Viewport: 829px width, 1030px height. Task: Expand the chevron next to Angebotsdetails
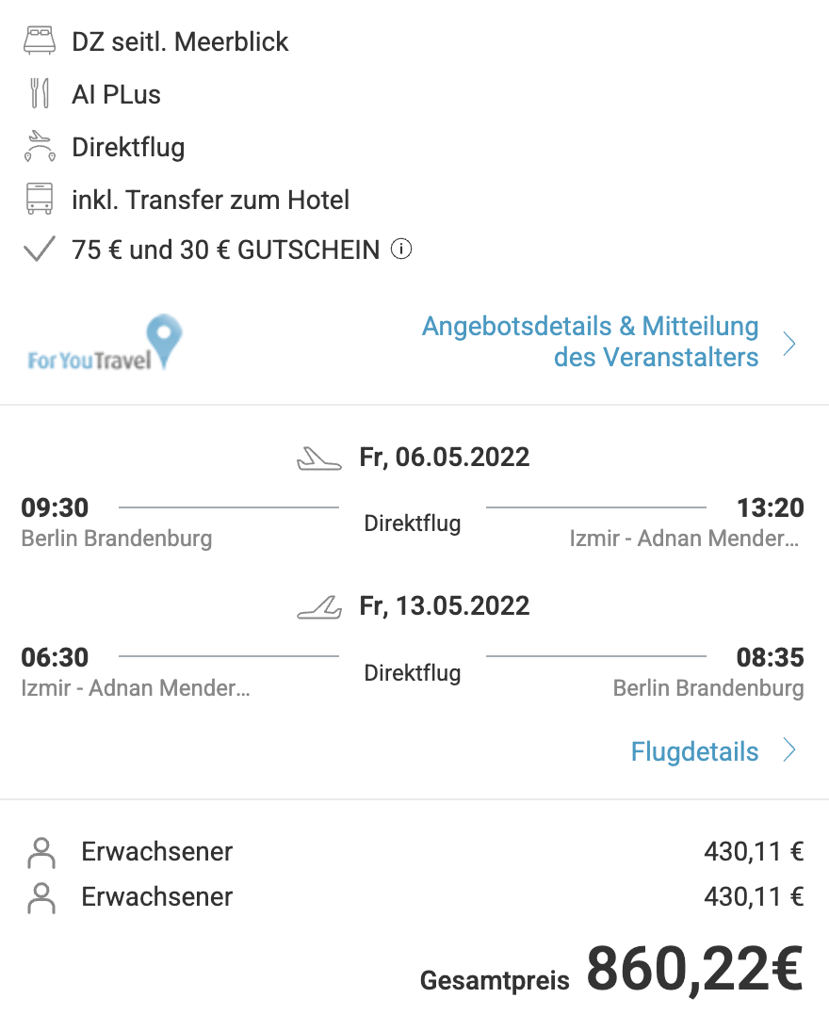coord(789,344)
